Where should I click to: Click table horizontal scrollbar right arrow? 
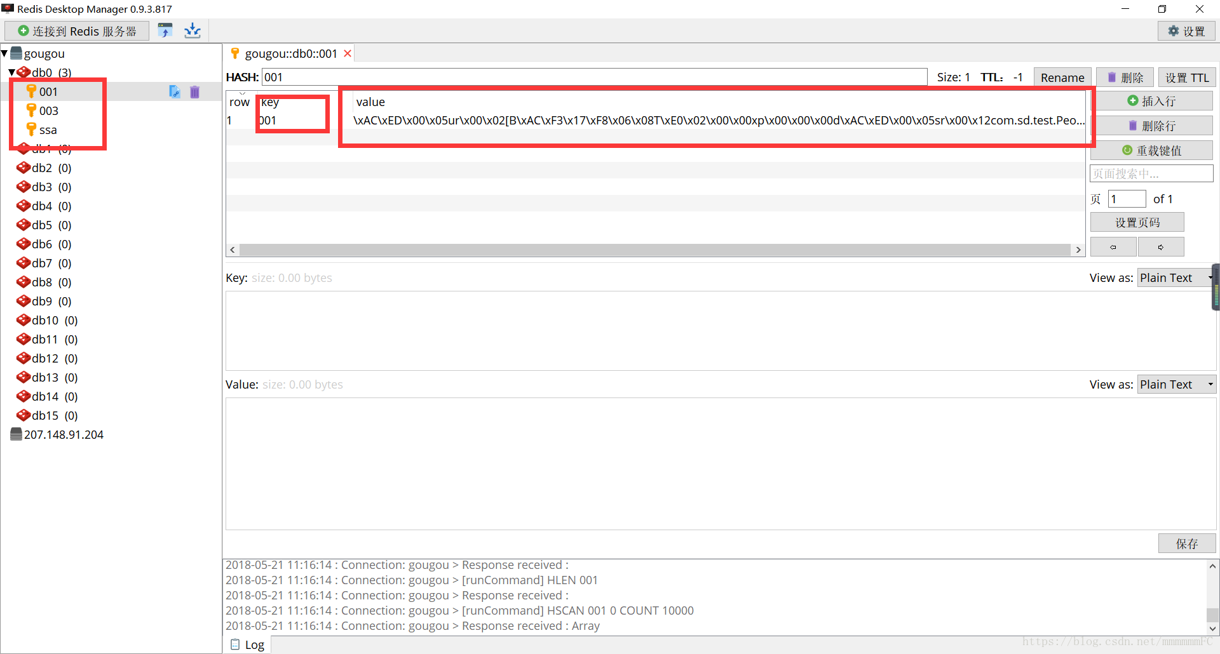pyautogui.click(x=1078, y=250)
